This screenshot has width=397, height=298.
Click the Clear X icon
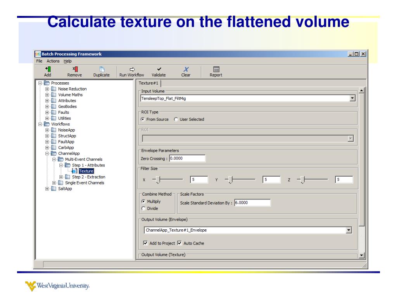pyautogui.click(x=186, y=69)
